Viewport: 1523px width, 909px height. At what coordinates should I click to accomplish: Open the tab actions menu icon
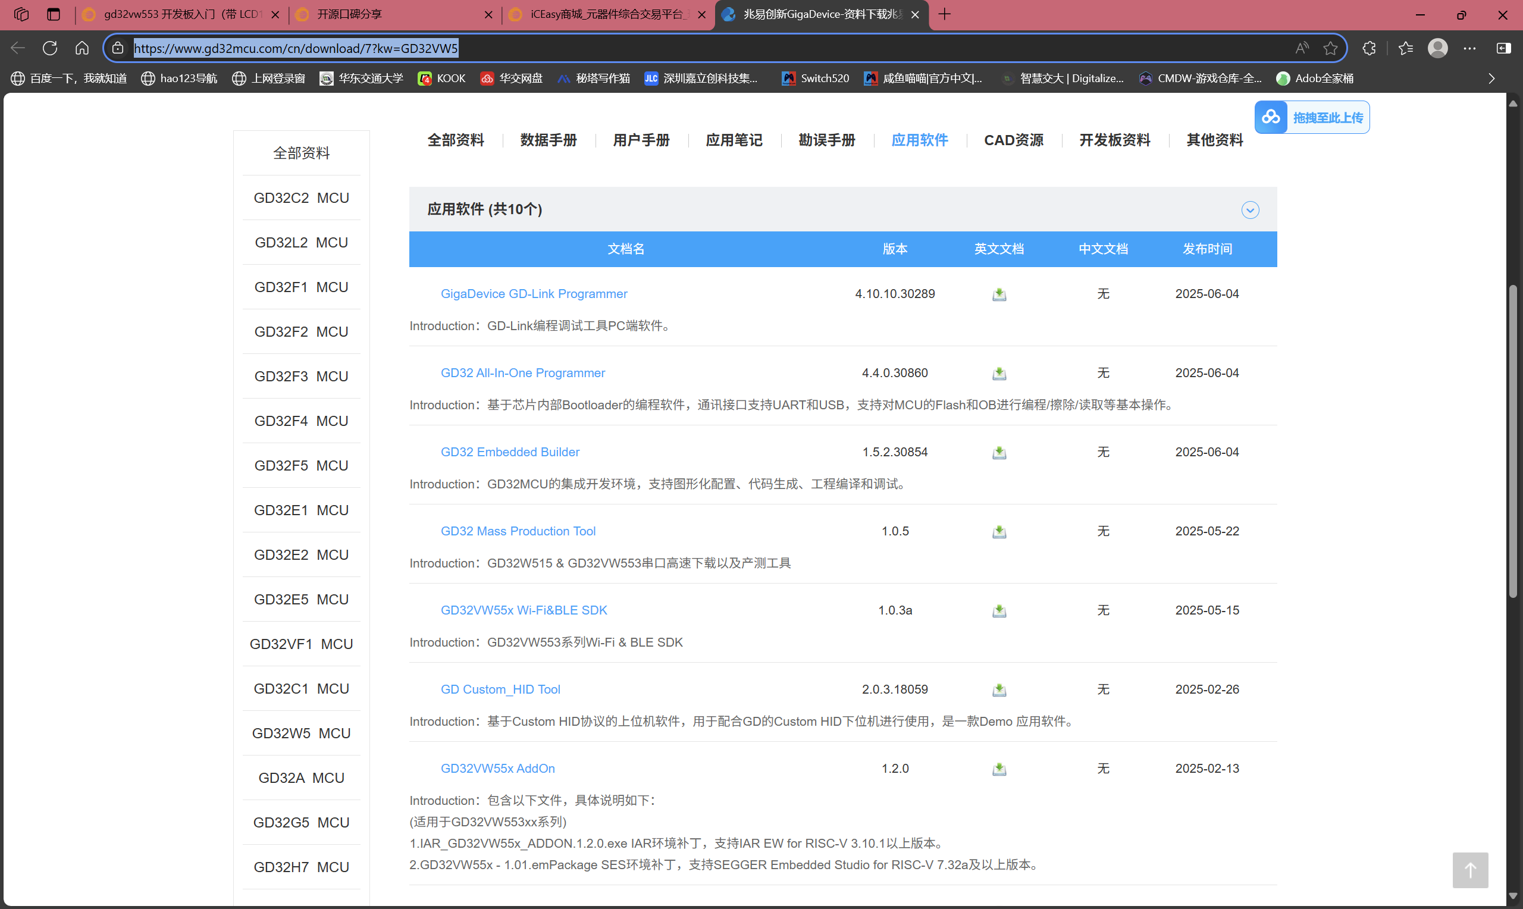(x=54, y=14)
